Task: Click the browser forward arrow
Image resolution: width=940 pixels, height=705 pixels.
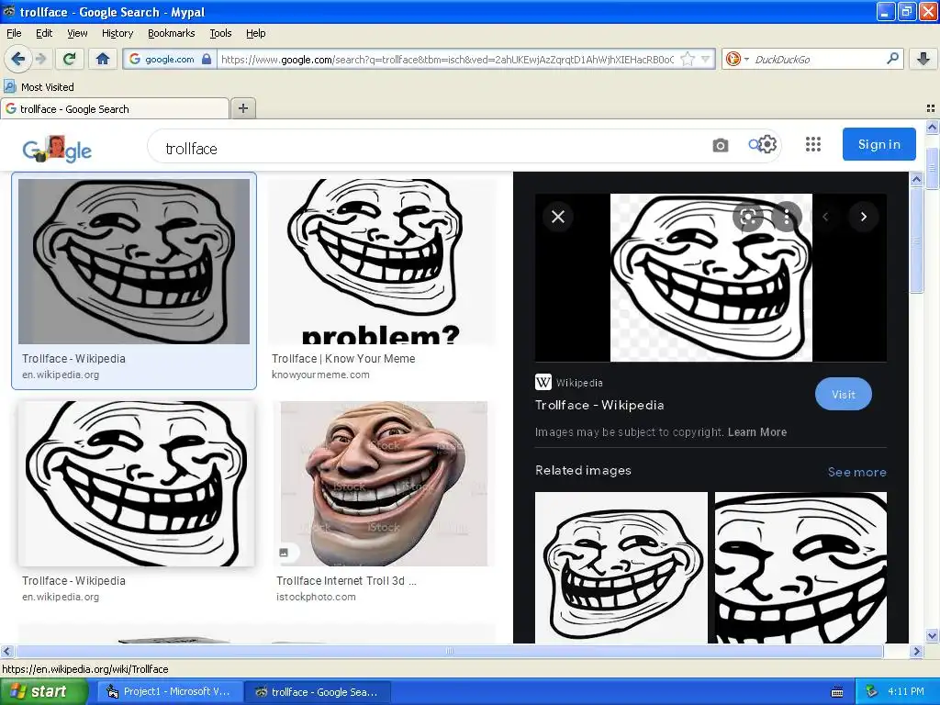Action: click(40, 59)
